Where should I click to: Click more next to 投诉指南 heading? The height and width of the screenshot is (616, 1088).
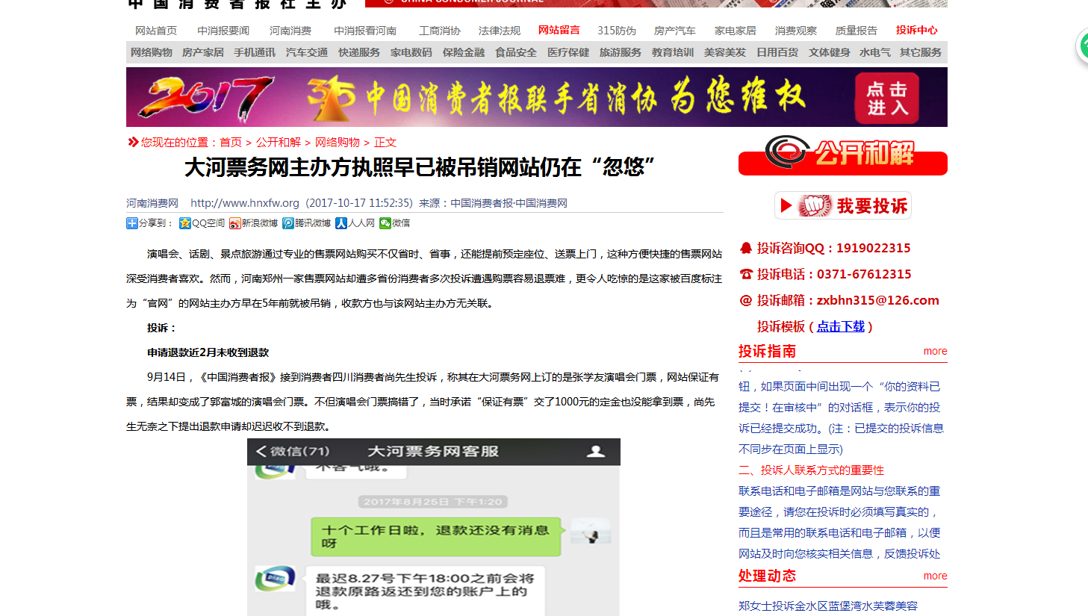click(935, 351)
